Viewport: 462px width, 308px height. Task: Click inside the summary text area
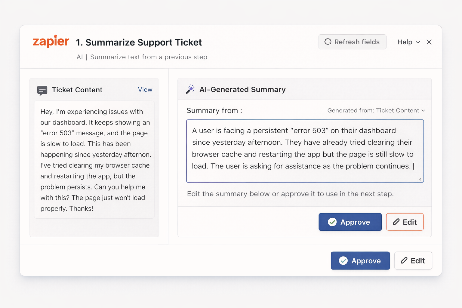tap(305, 151)
